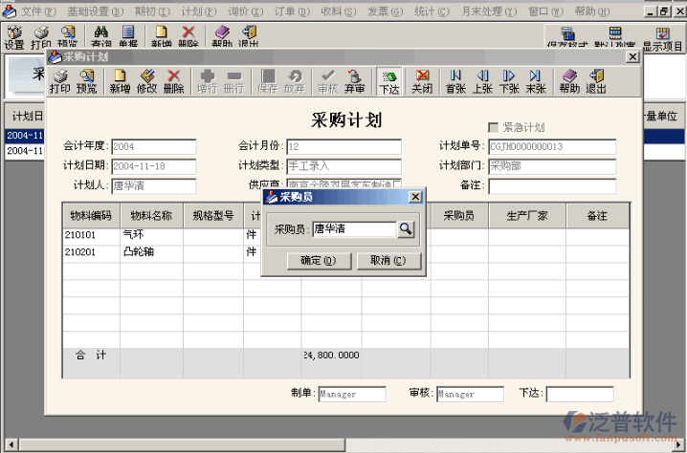Close the 采购员 dialog
The image size is (687, 453).
414,197
